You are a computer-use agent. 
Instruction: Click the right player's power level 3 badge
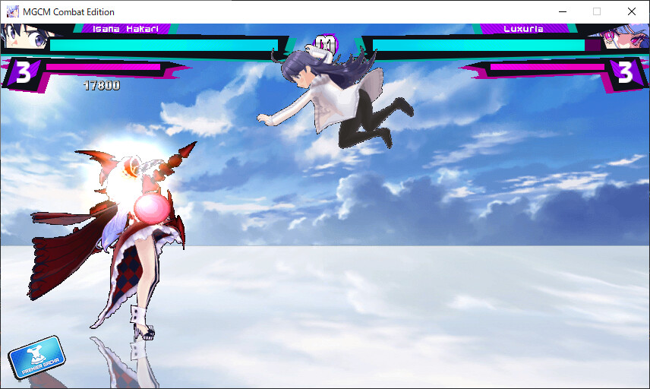(x=625, y=73)
